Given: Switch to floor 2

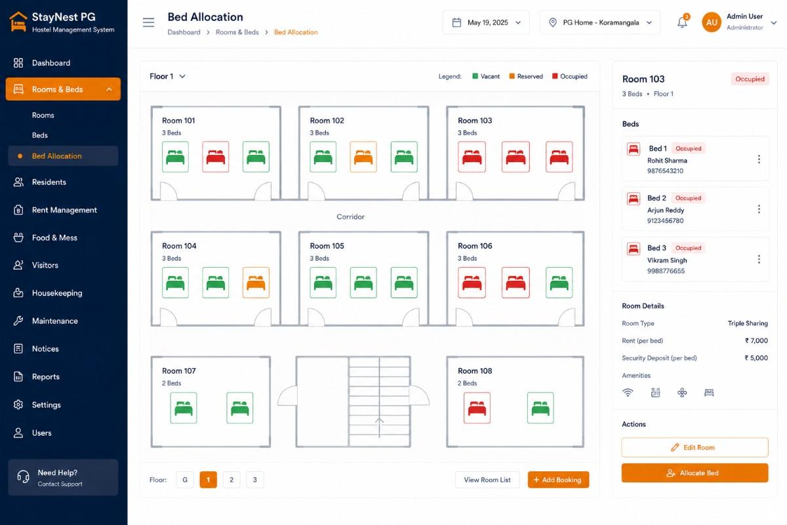Looking at the screenshot, I should [232, 480].
